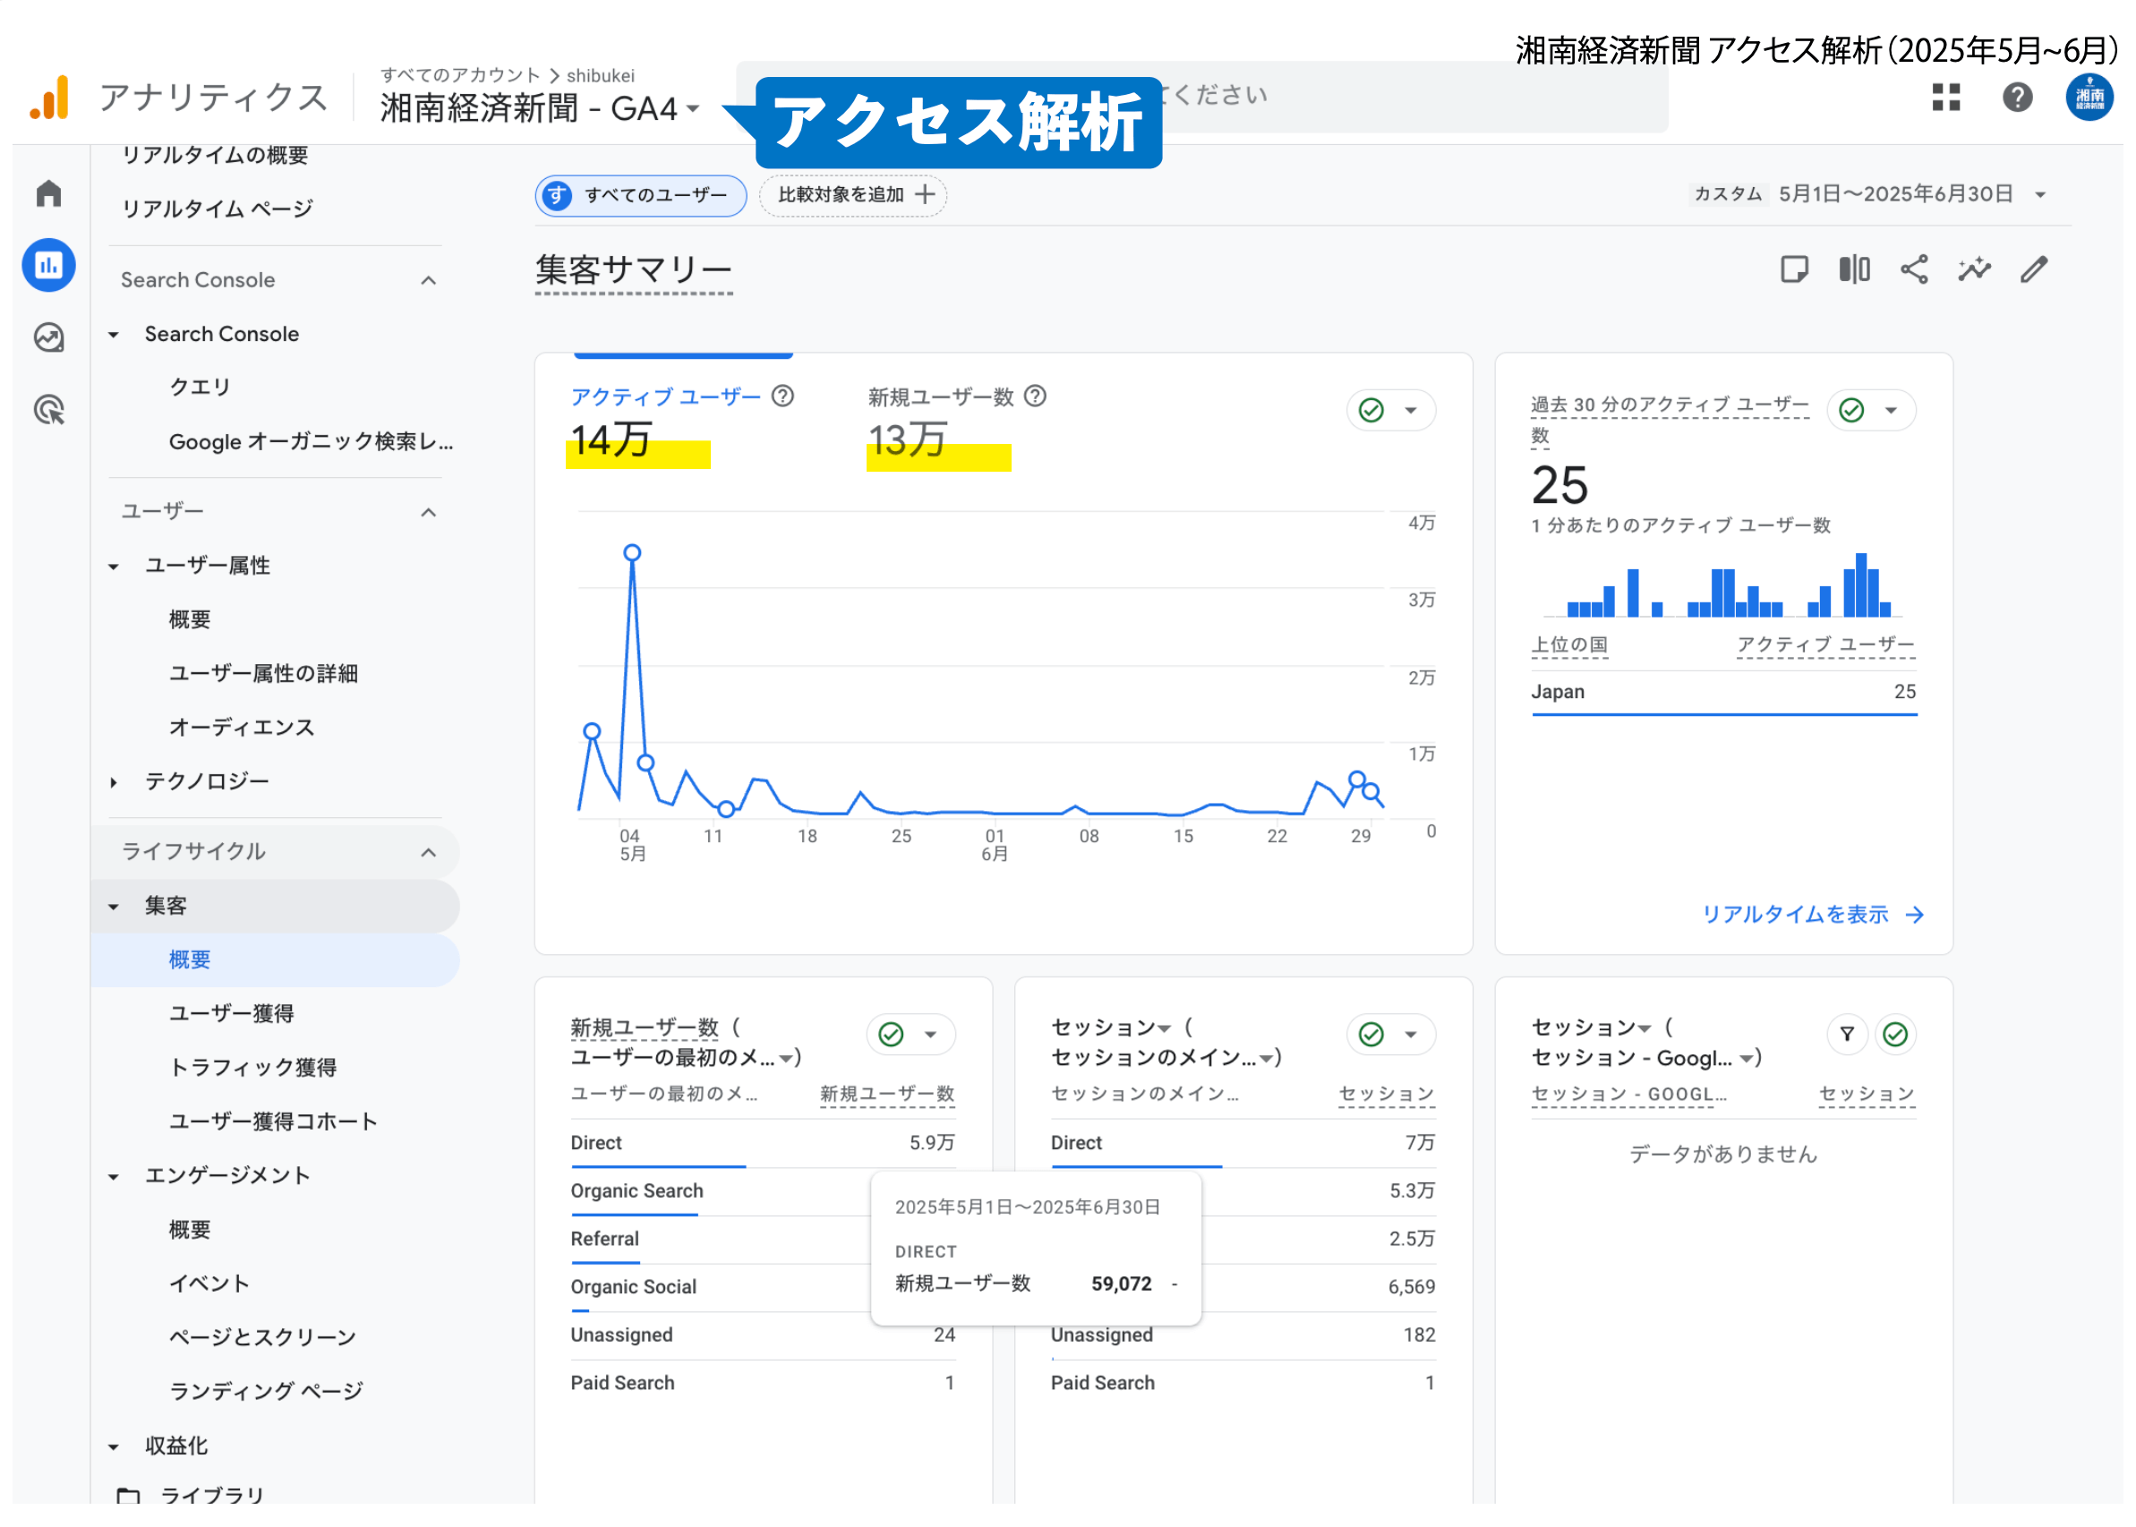
Task: Open the Explore icon in left rail
Action: coord(49,337)
